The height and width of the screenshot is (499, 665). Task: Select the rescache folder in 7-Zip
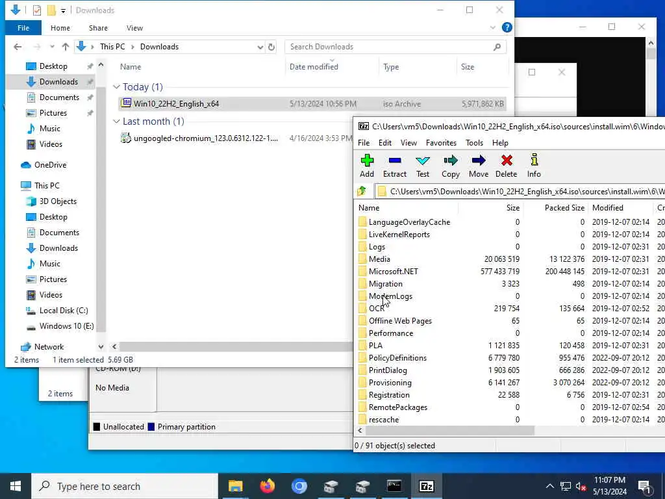[x=383, y=420]
